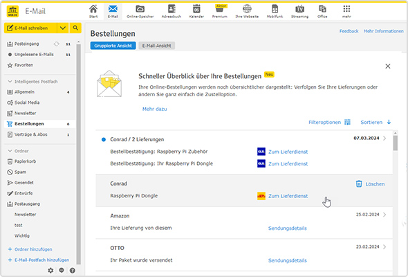Click the plus icon for Ordner hinzufügen

[x=10, y=249]
